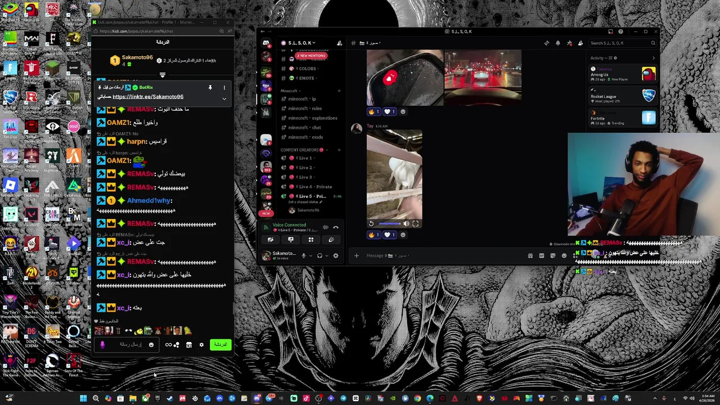This screenshot has height=405, width=720.
Task: Collapse the Kick leaderboard panel arrow
Action: tap(163, 75)
